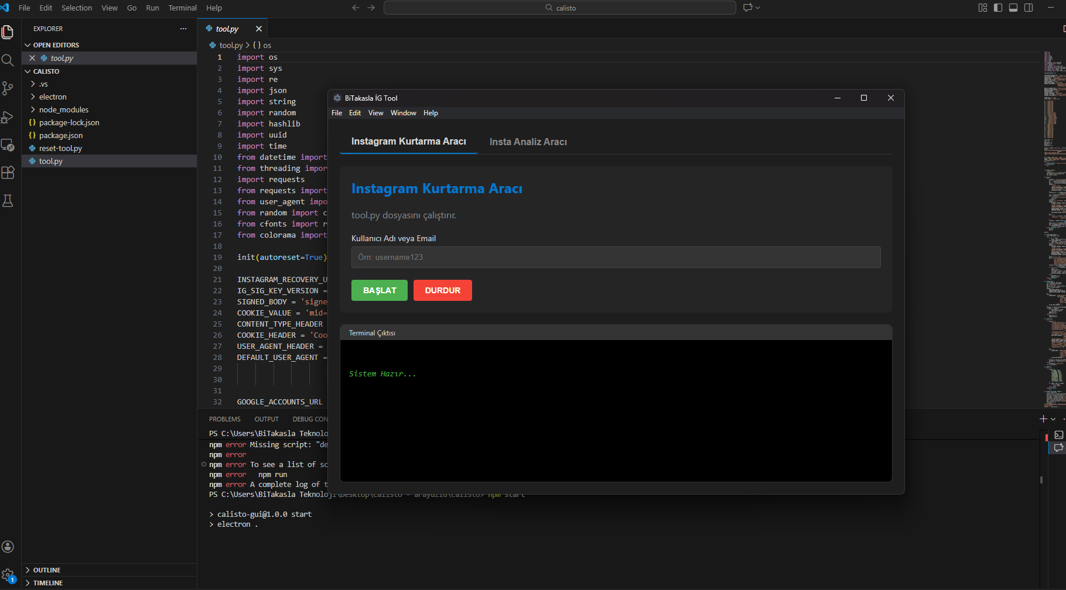The width and height of the screenshot is (1066, 590).
Task: Click the calisto command center search box
Action: 560,8
